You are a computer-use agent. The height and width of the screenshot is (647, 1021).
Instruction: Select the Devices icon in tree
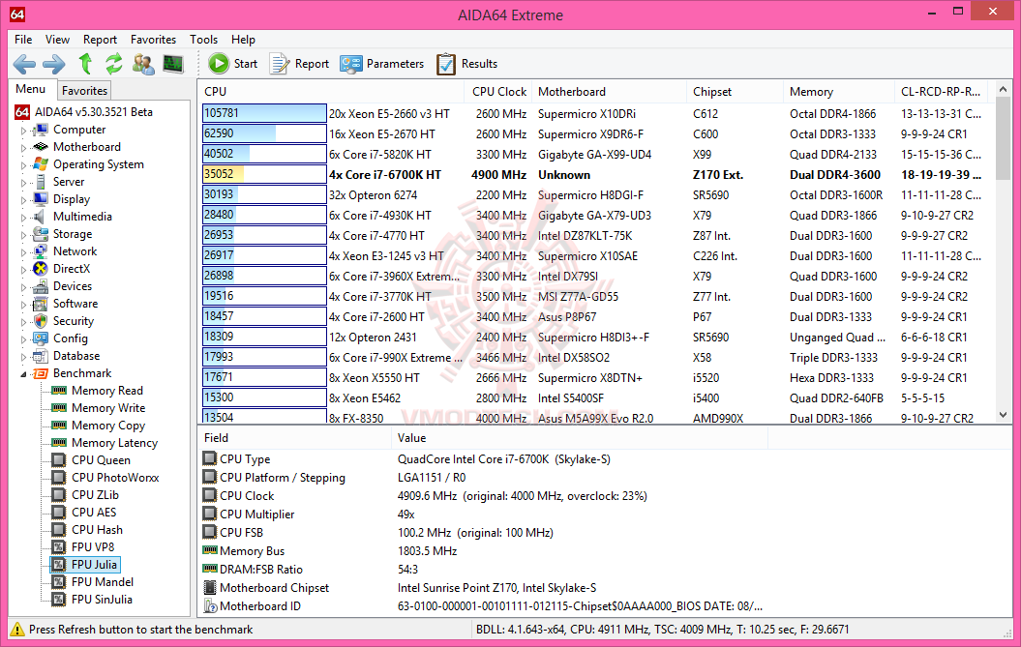[41, 286]
